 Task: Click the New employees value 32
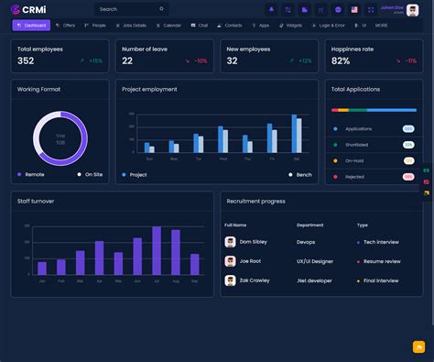[x=232, y=60]
